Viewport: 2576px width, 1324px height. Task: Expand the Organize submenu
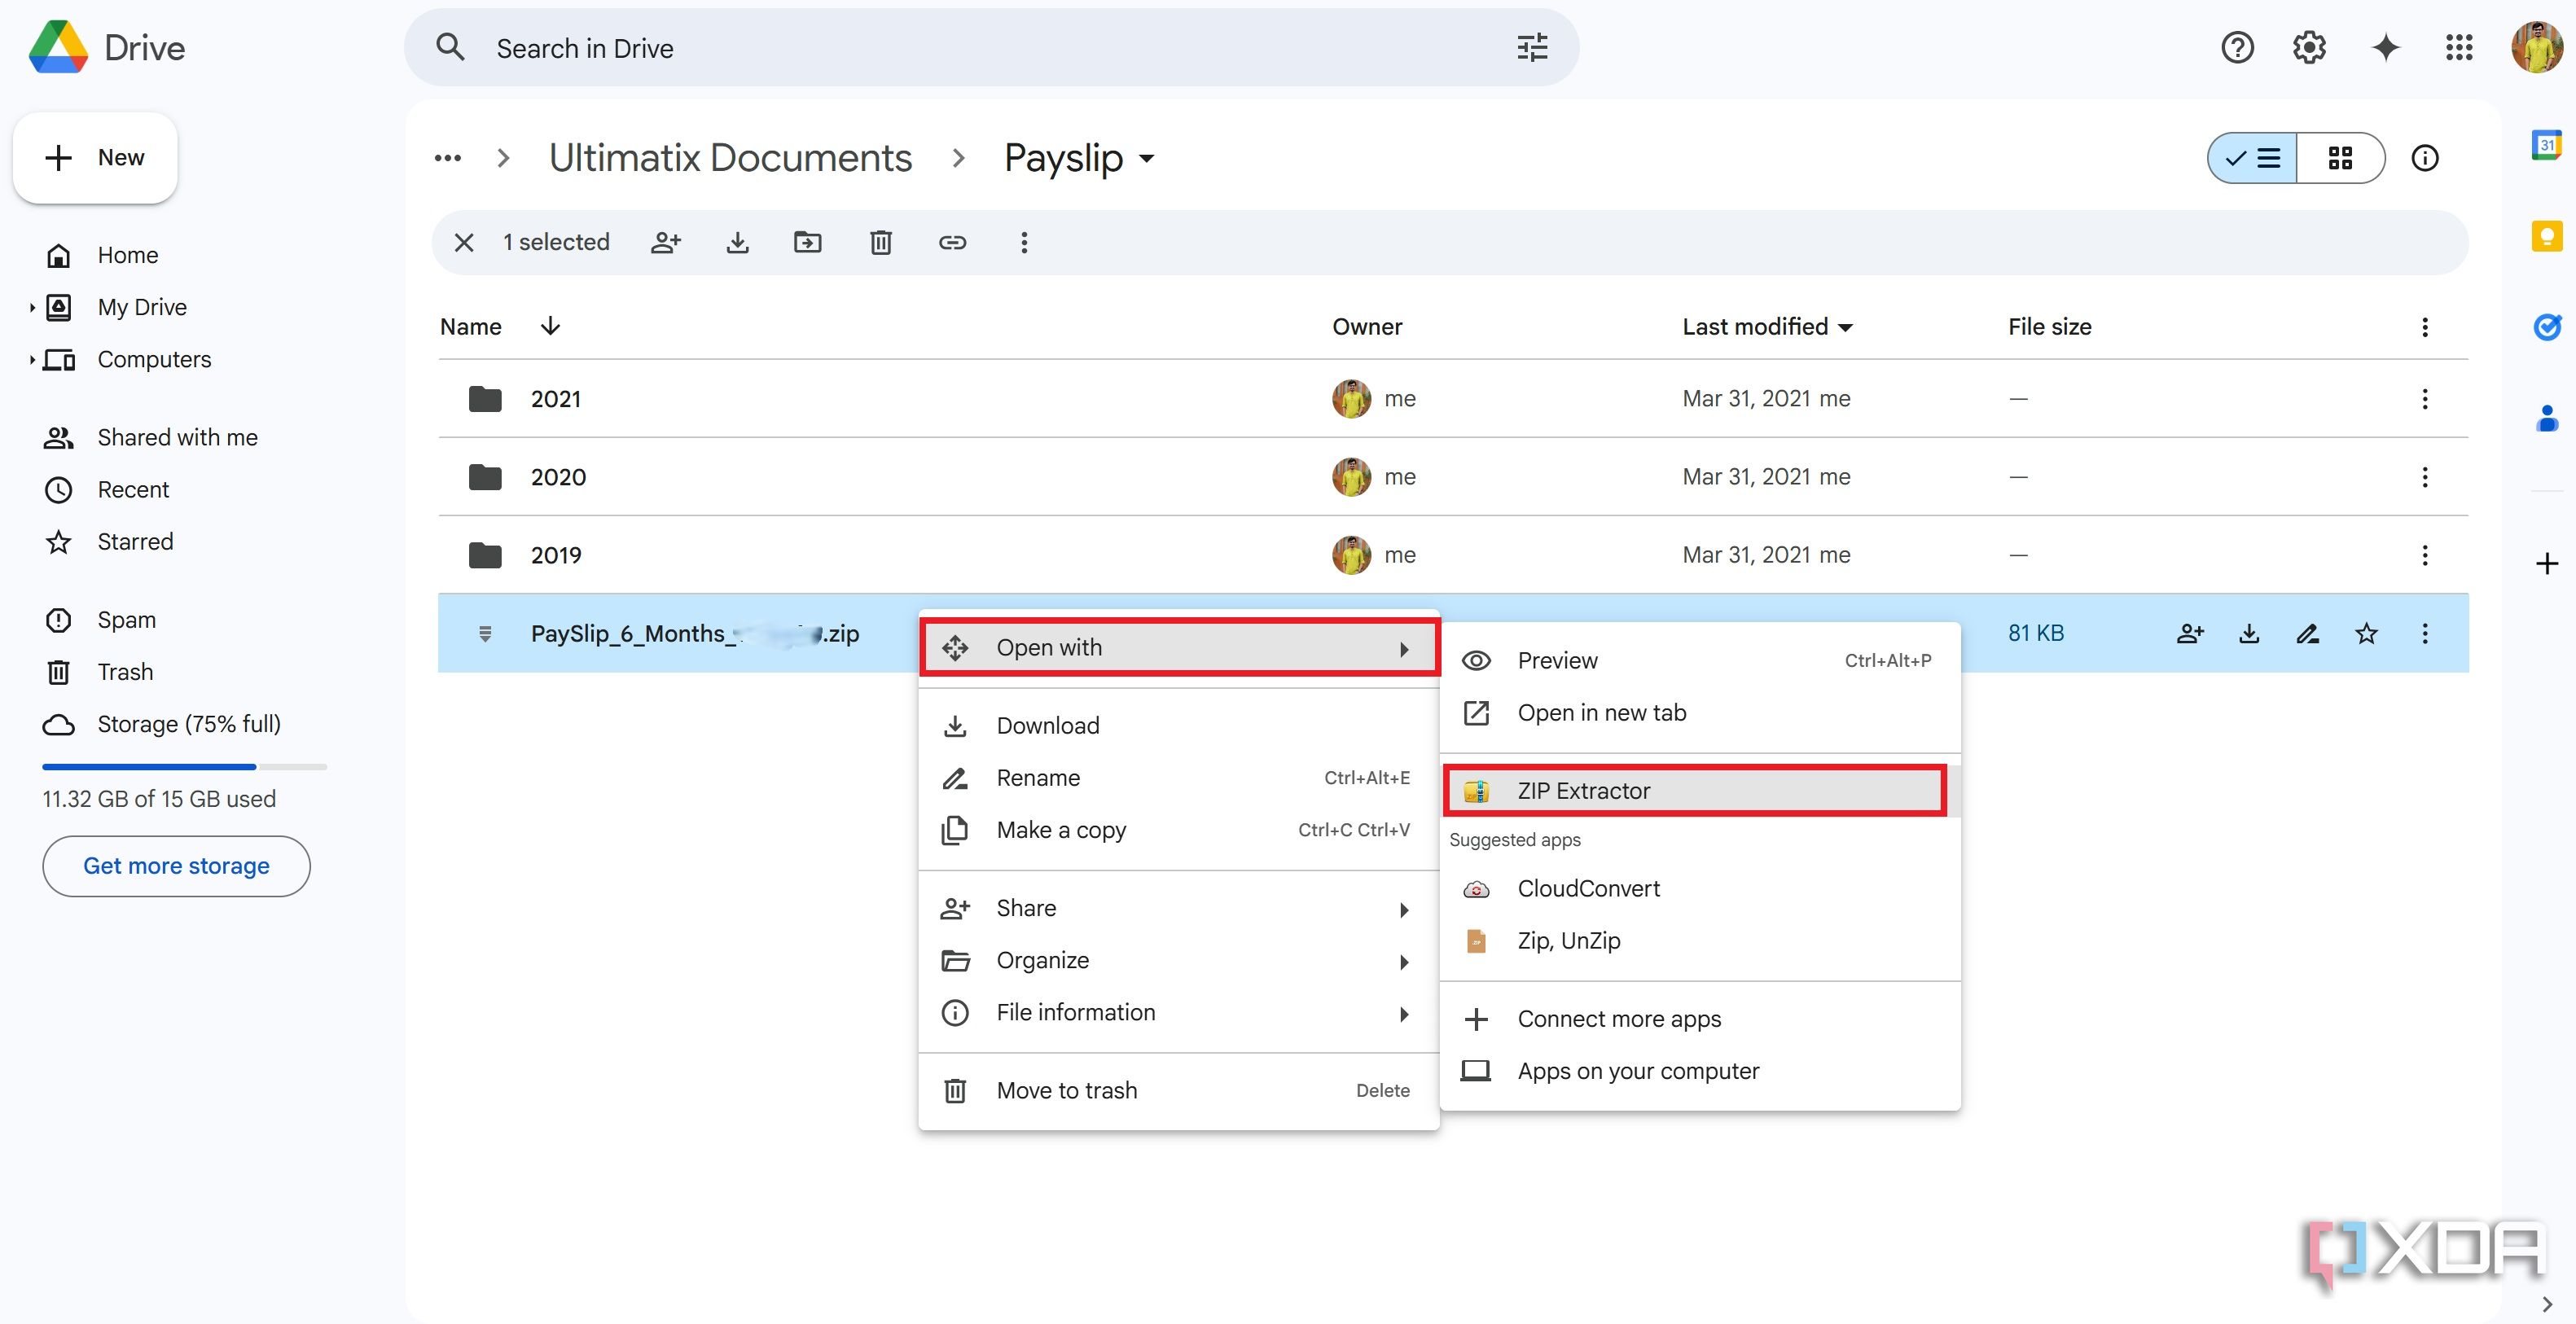(1178, 960)
